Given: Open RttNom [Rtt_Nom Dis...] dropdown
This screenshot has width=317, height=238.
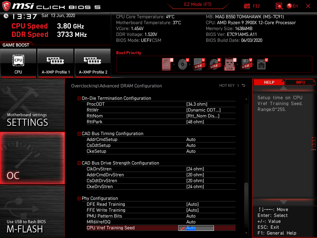Looking at the screenshot, I should point(203,116).
